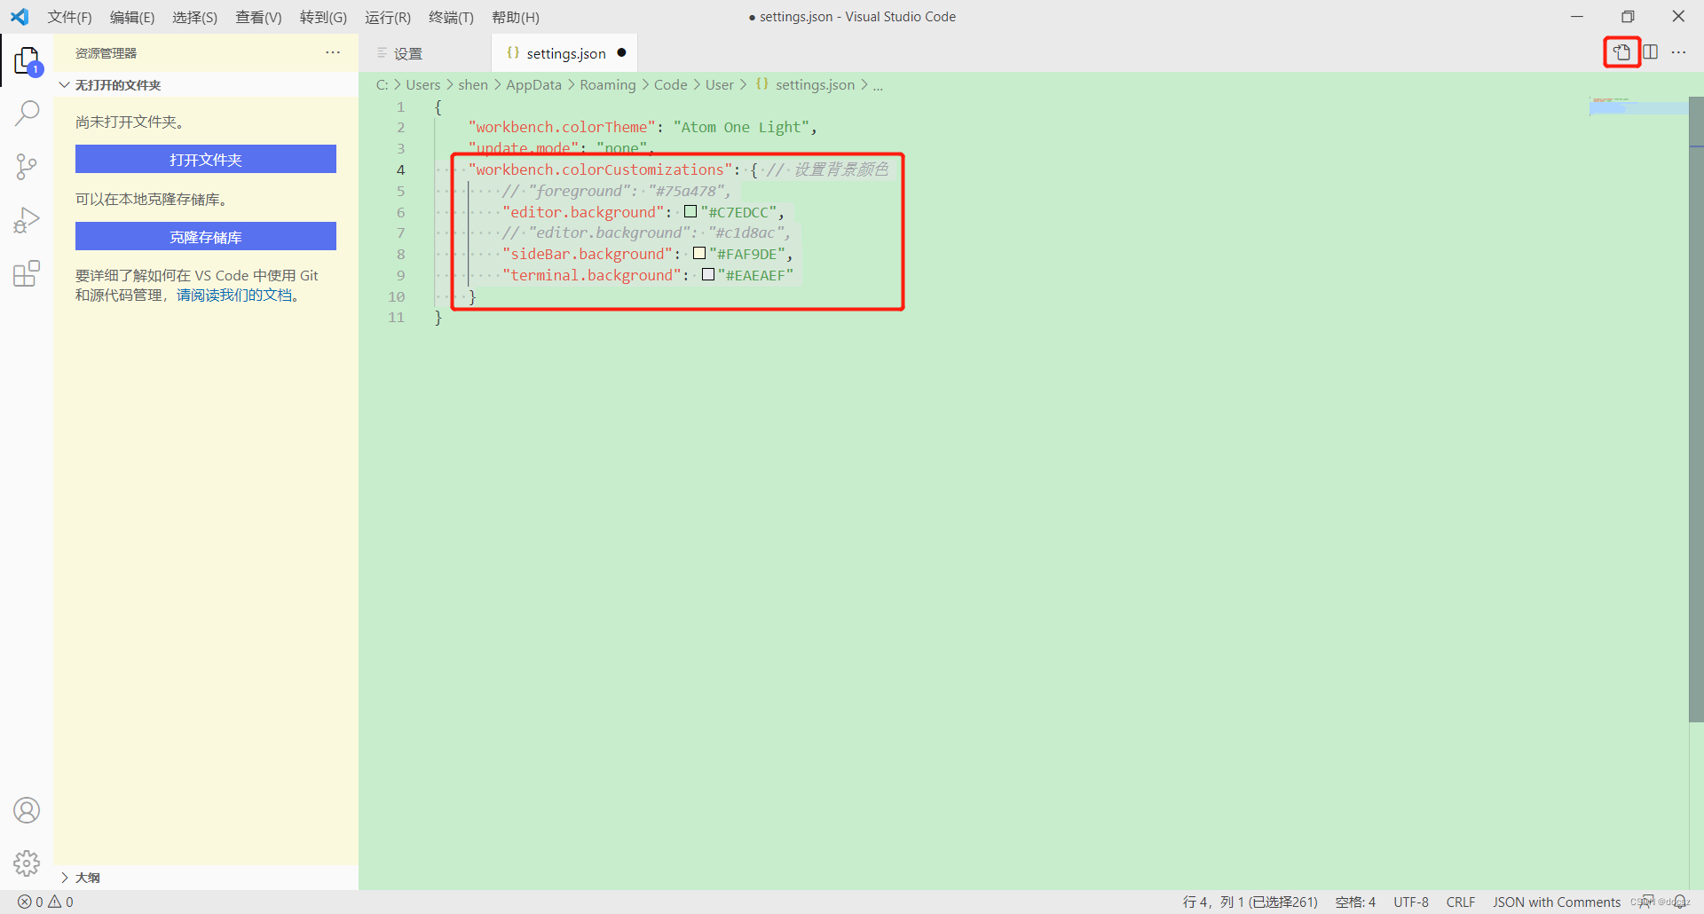Viewport: 1704px width, 914px height.
Task: Open Explorer panel more actions menu
Action: coord(333,53)
